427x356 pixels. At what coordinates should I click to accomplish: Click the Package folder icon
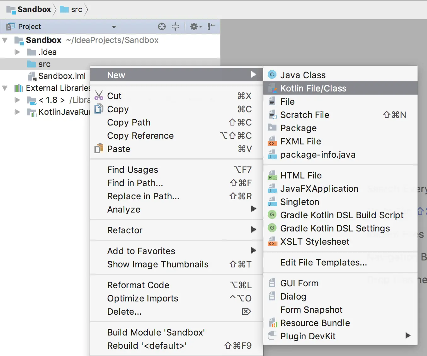(x=272, y=127)
